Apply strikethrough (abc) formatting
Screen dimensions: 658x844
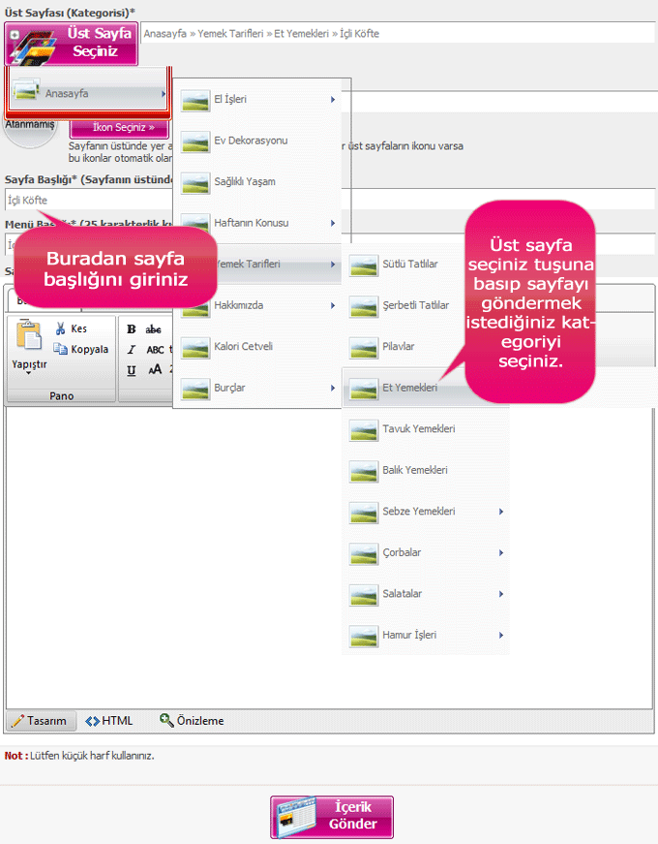(154, 329)
